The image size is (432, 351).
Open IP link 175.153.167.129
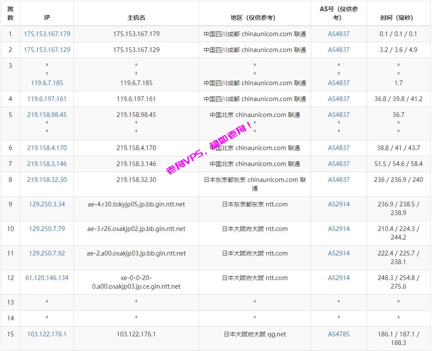[x=47, y=50]
